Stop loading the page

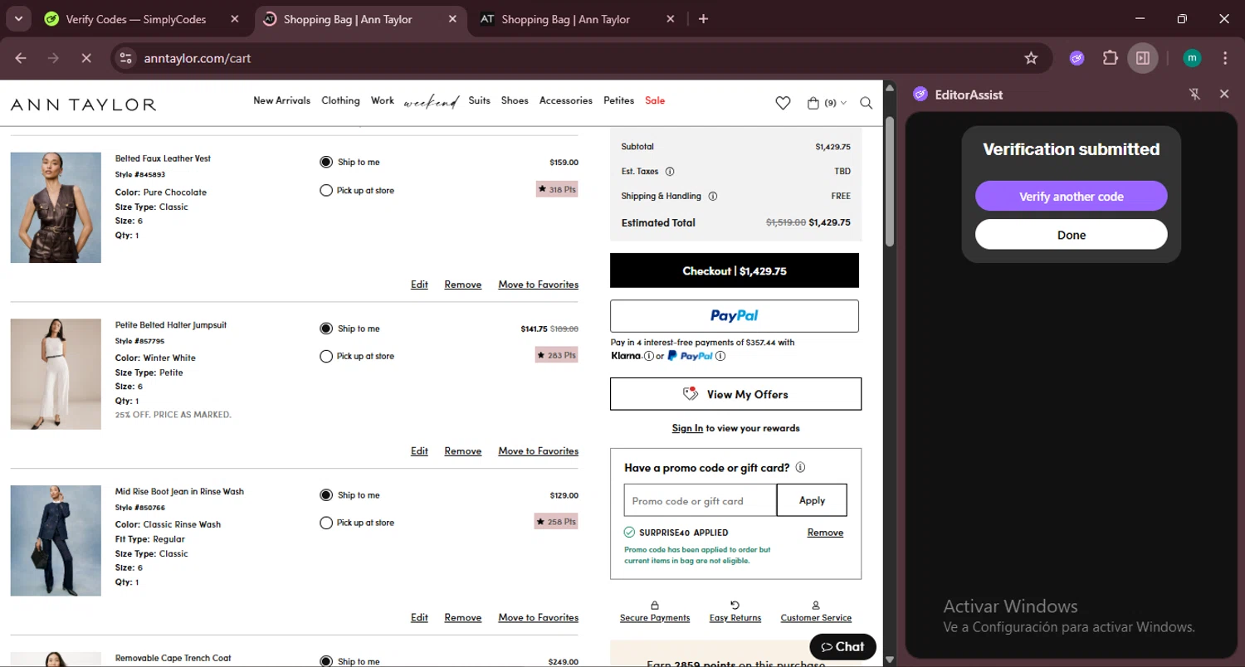85,58
